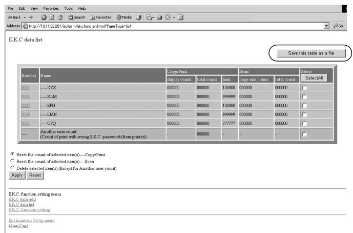Open the Back history dropdown arrow
This screenshot has width=353, height=233.
tap(25, 17)
